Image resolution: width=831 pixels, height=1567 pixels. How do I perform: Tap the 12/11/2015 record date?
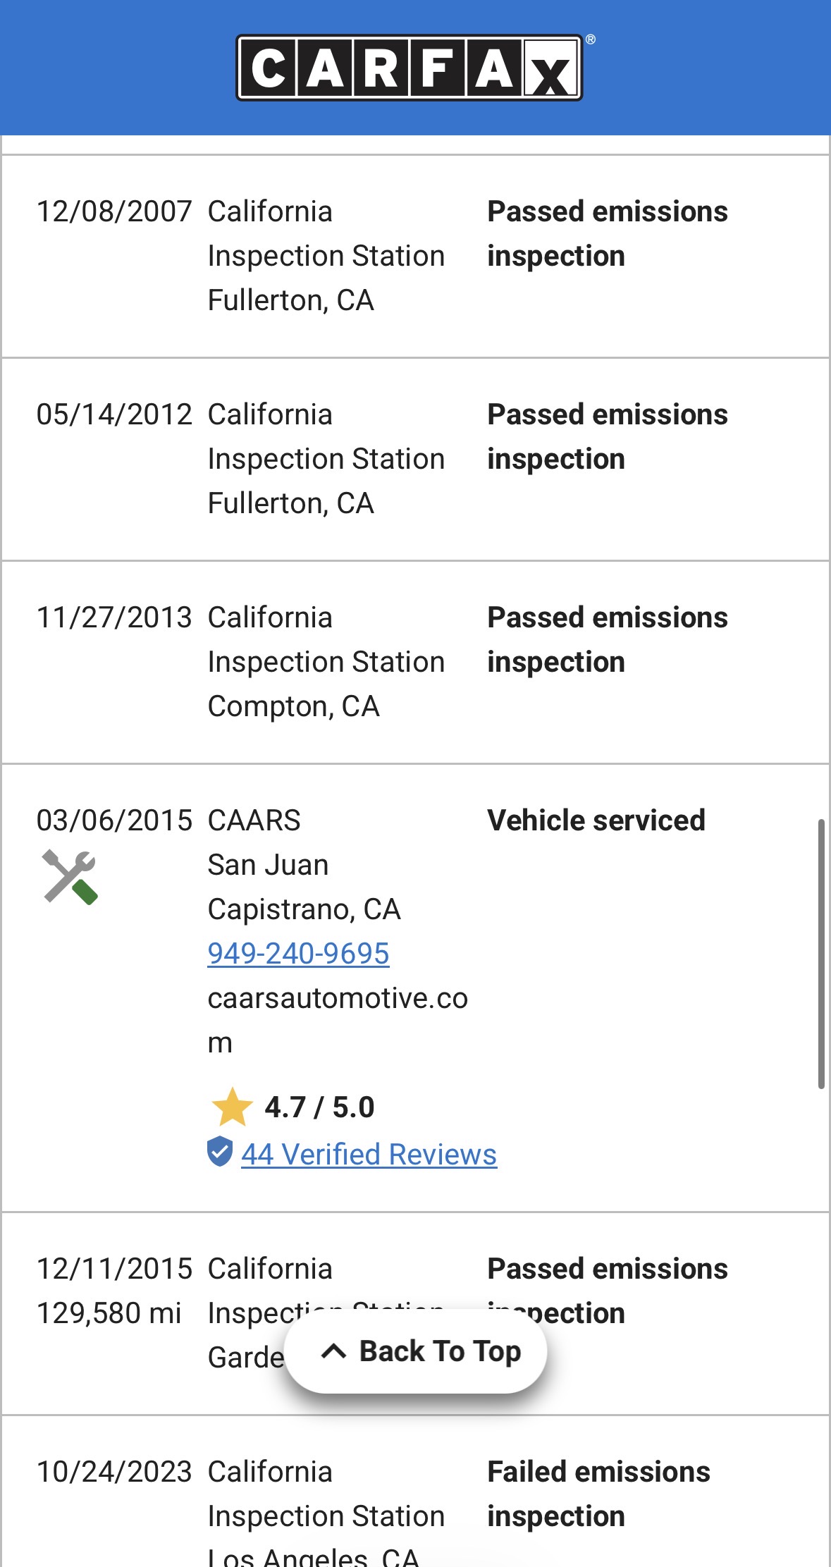click(x=114, y=1269)
